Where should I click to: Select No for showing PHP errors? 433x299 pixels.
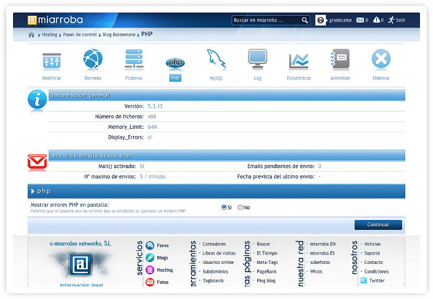pyautogui.click(x=240, y=207)
